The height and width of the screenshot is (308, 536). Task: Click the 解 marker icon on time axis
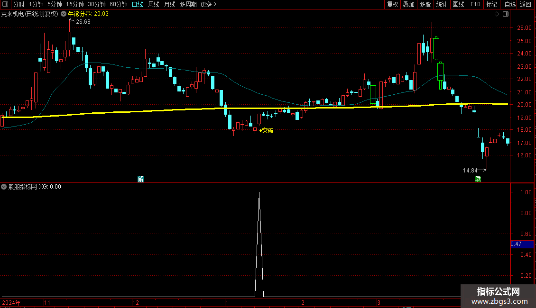tap(140, 179)
